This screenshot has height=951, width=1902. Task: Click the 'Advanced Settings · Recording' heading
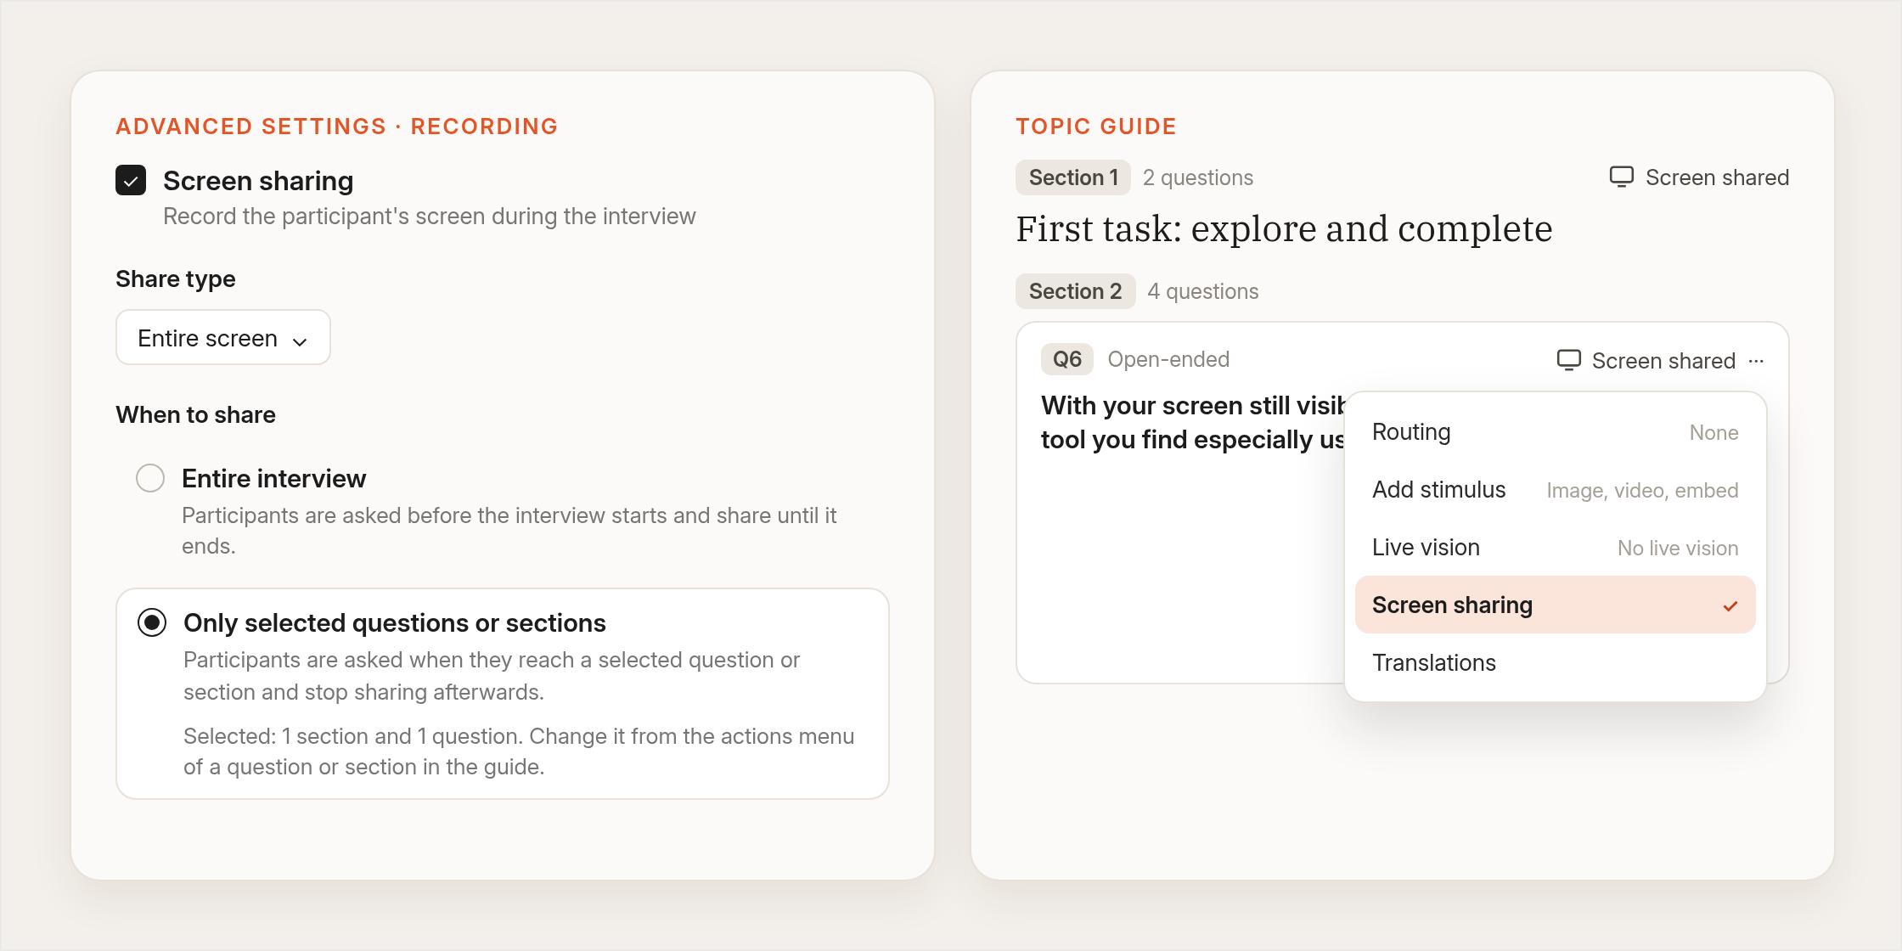[337, 127]
